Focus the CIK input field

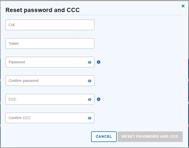[50, 25]
